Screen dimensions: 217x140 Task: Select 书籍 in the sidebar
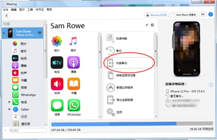point(23,80)
